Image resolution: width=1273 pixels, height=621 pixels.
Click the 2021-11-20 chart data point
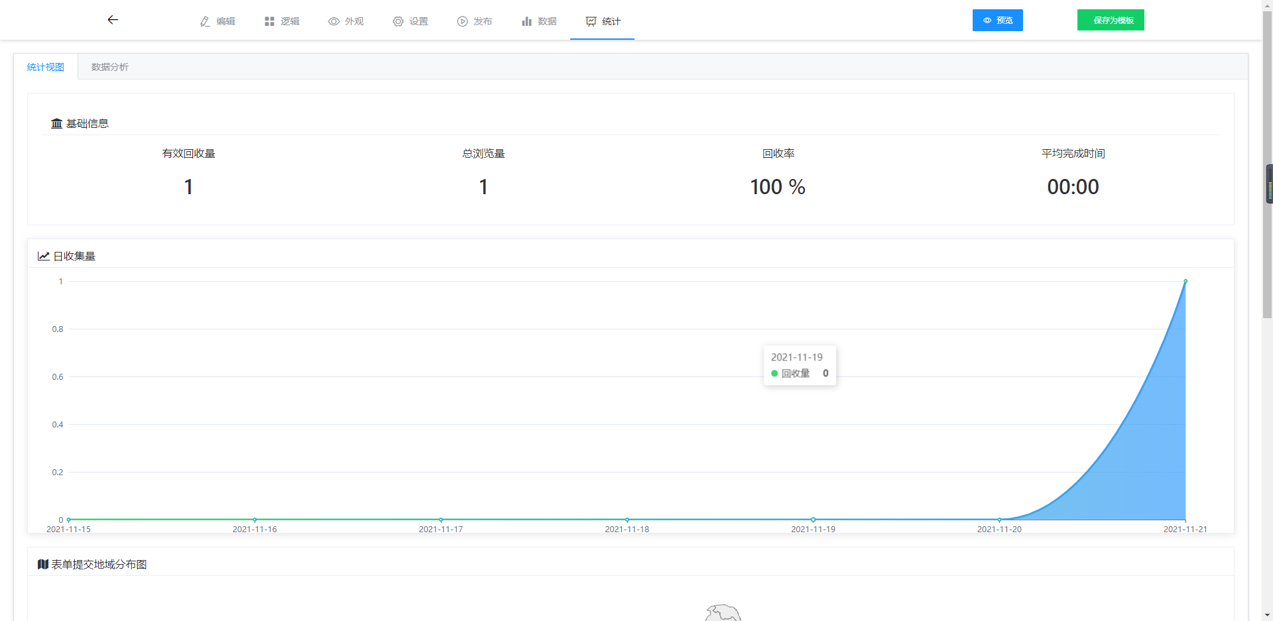click(x=999, y=520)
